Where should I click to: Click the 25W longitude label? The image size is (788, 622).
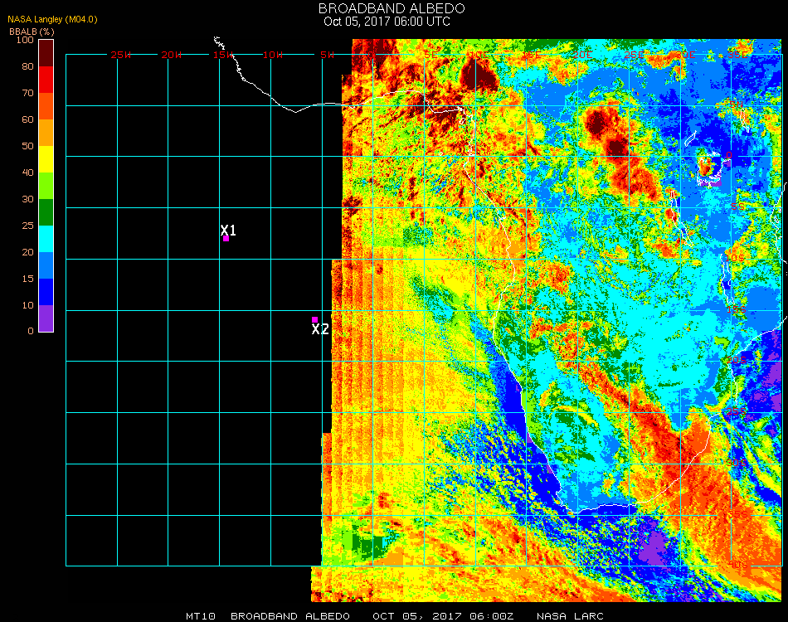pos(121,55)
